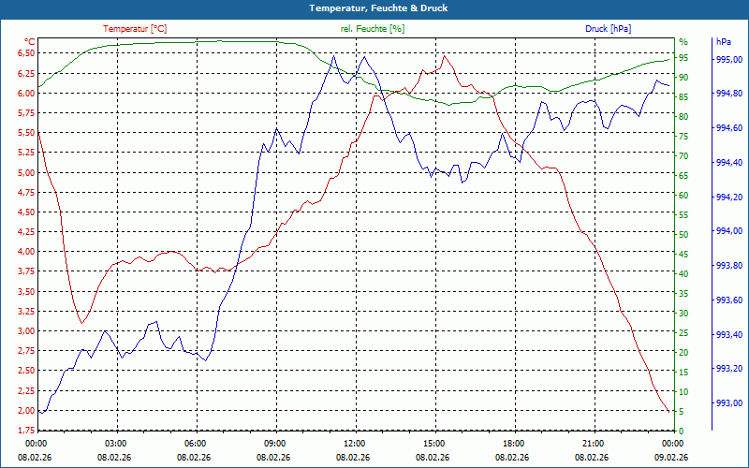
Task: Click temperature axis value '6,00'
Action: 26,93
